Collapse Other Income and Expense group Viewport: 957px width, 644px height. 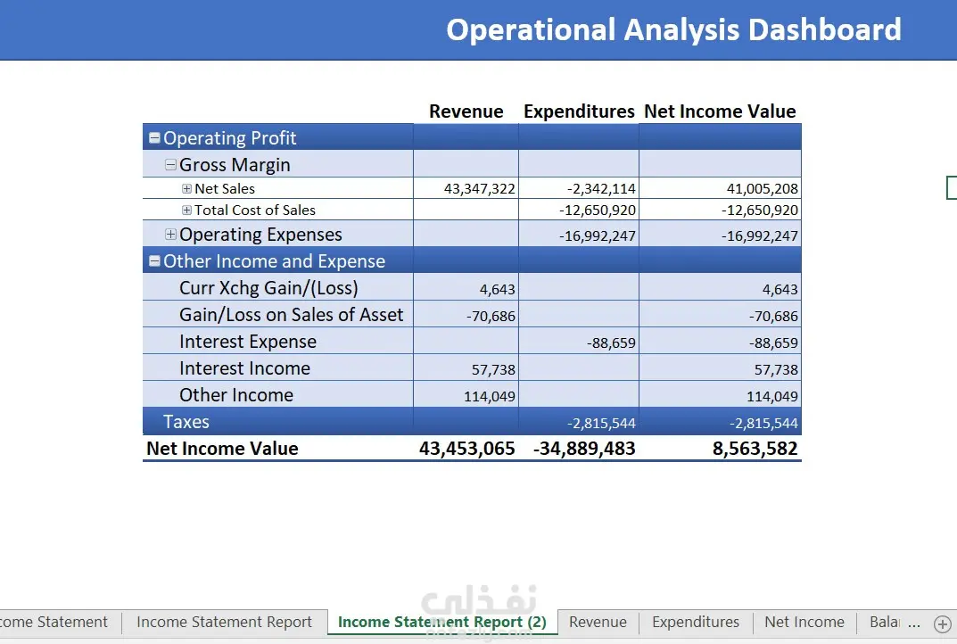[154, 261]
